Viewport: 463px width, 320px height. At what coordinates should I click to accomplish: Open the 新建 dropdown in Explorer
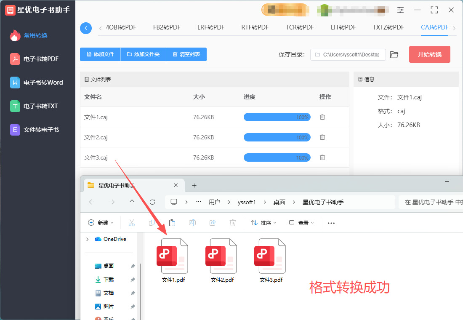(x=101, y=223)
